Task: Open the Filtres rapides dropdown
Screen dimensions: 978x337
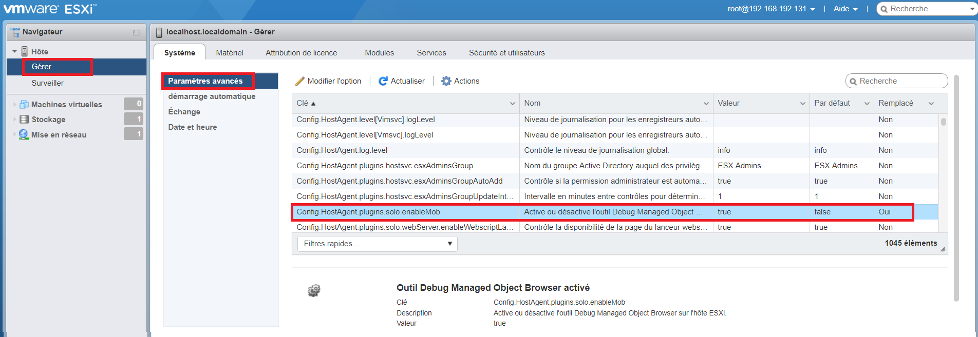Action: (378, 244)
